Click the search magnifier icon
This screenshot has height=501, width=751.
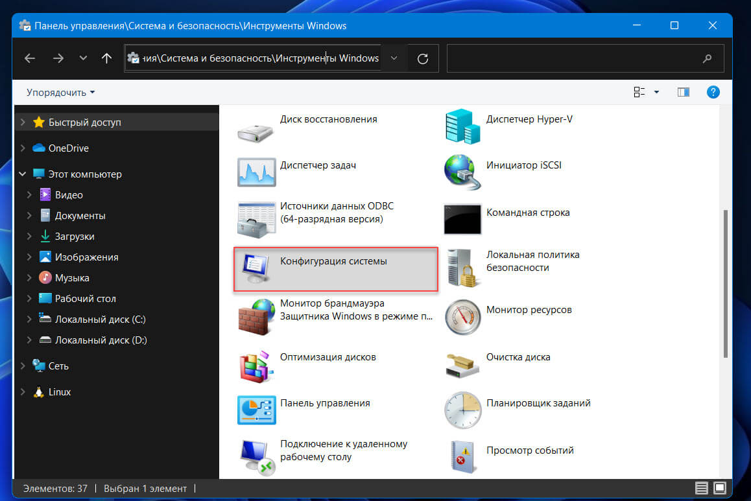[708, 58]
